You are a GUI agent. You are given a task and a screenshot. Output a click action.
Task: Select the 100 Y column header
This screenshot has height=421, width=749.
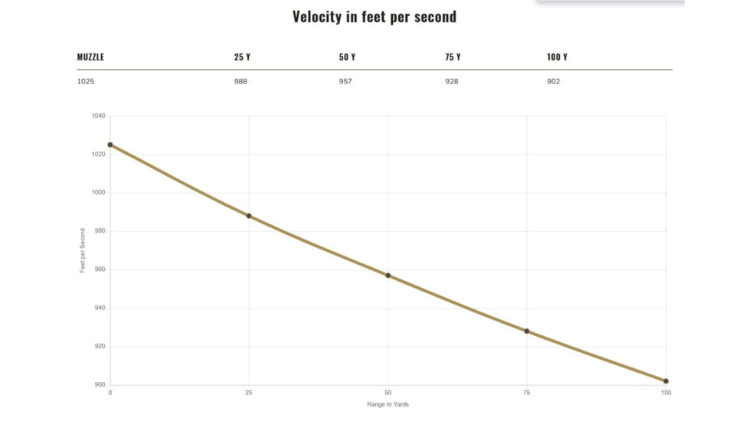(557, 57)
